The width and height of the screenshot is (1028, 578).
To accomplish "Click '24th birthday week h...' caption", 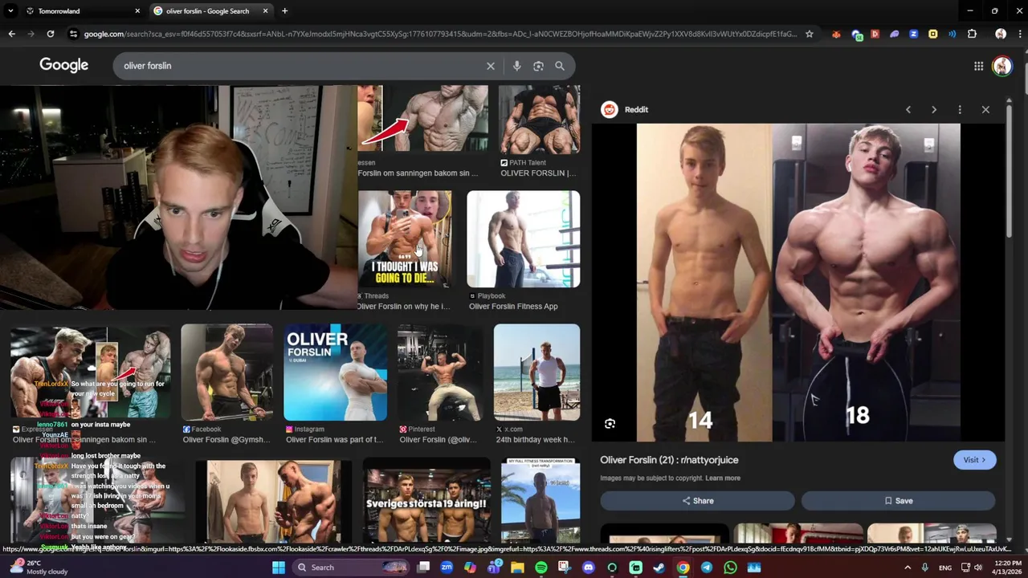I will click(535, 440).
